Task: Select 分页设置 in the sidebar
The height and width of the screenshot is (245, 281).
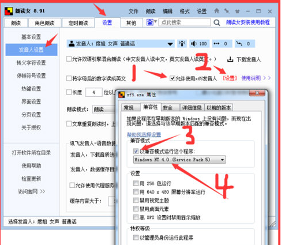Action: tap(31, 115)
